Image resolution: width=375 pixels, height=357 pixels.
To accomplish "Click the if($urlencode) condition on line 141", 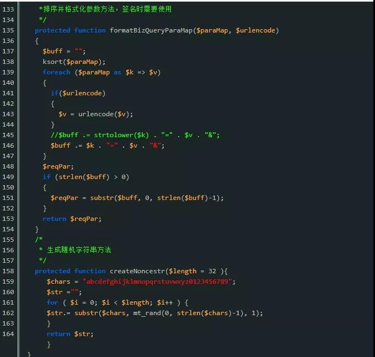I will pyautogui.click(x=78, y=93).
